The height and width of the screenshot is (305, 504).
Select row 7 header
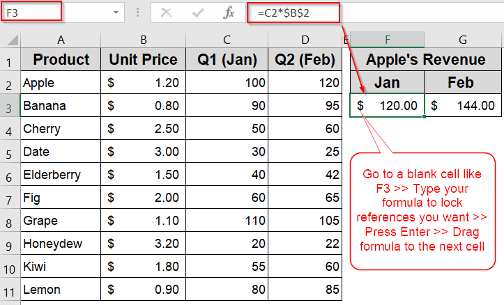[10, 198]
